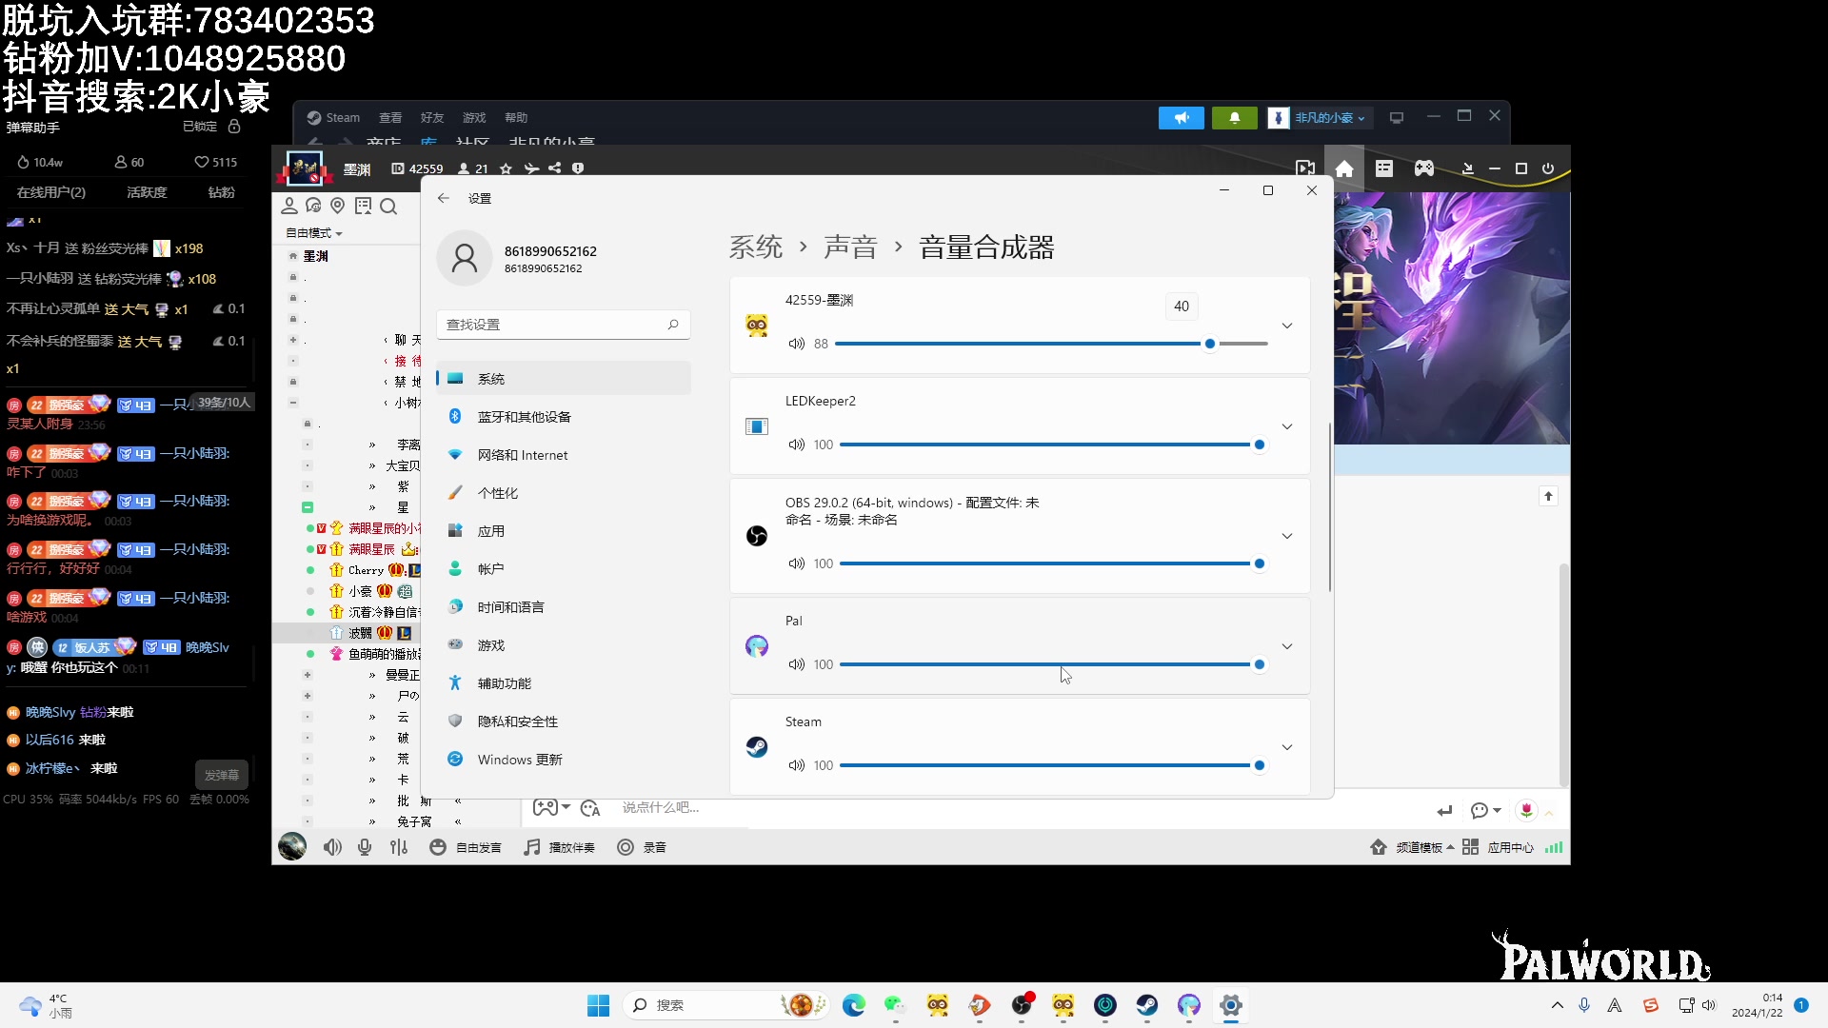The width and height of the screenshot is (1828, 1028).
Task: Click the report shield icon in channel header
Action: pos(578,168)
